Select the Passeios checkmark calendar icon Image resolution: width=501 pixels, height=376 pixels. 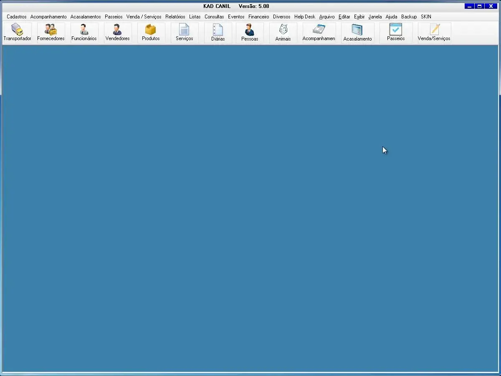396,32
